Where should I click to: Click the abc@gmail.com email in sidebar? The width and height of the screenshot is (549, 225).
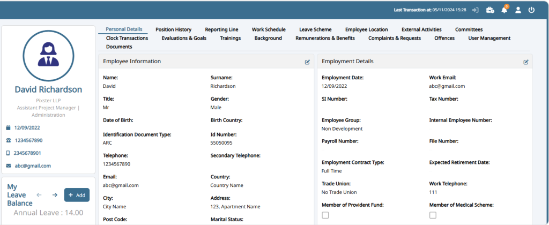33,166
